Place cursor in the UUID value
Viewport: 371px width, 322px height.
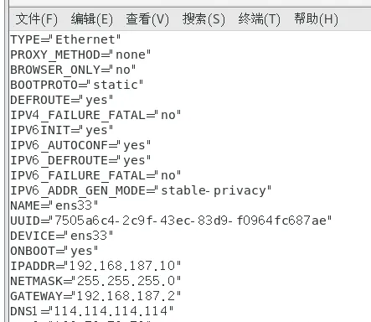[x=190, y=221]
